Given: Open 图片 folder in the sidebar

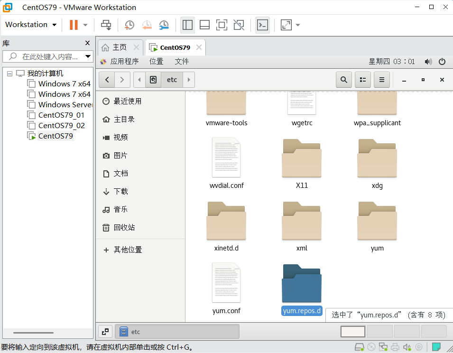Looking at the screenshot, I should pyautogui.click(x=140, y=156).
